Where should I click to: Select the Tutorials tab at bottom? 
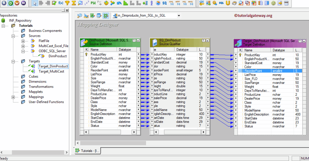coord(88,150)
